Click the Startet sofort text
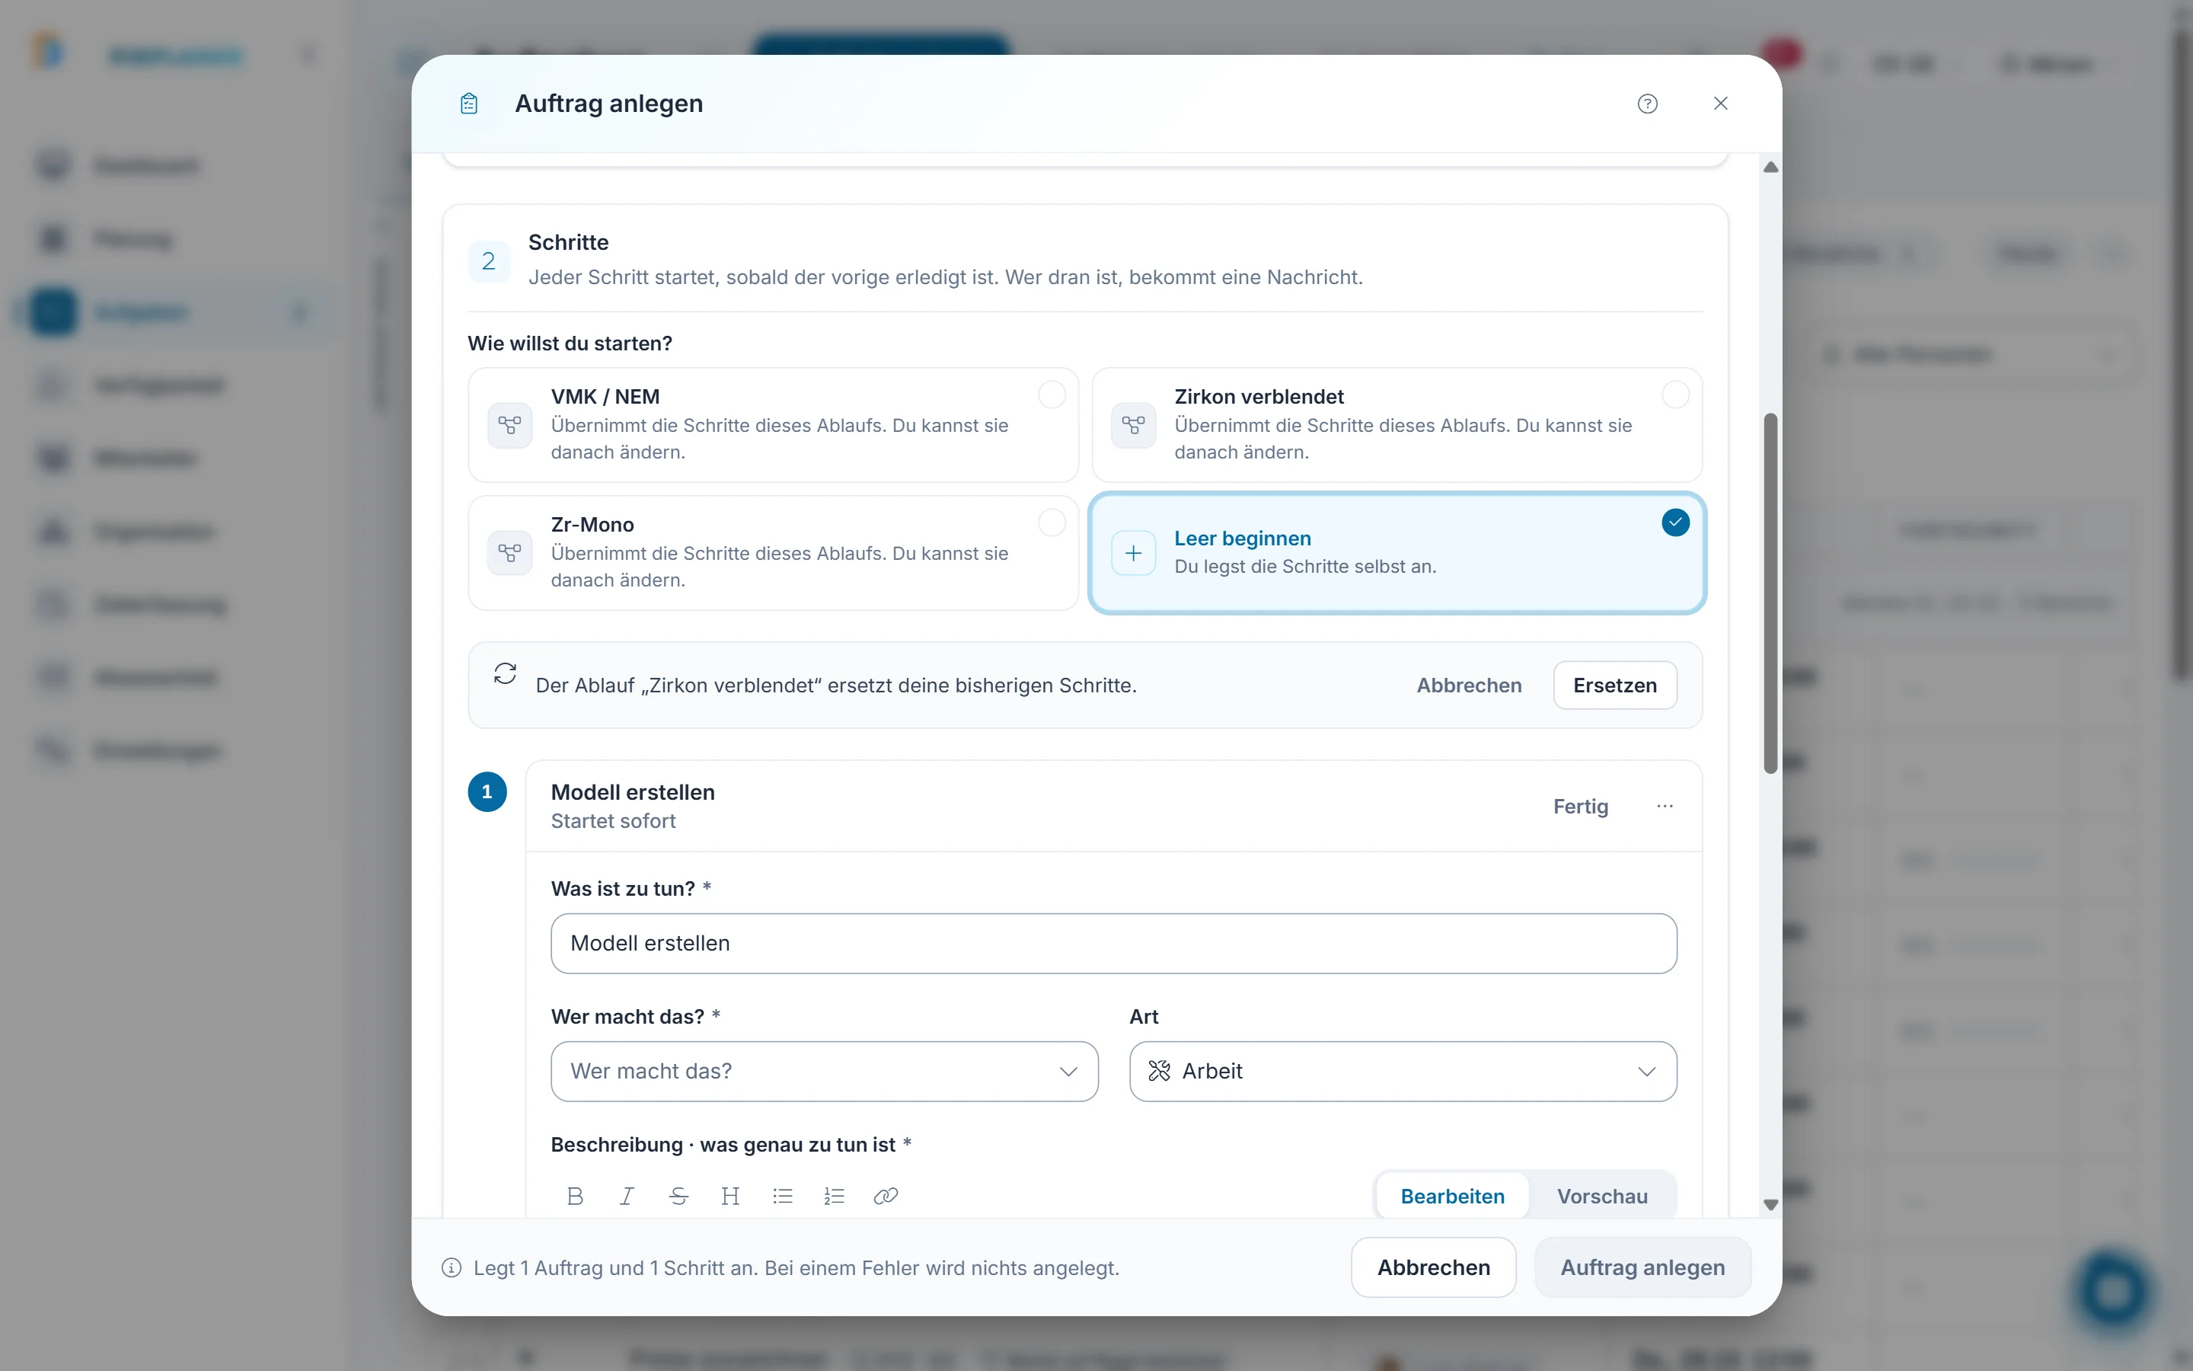The width and height of the screenshot is (2193, 1371). (x=612, y=820)
